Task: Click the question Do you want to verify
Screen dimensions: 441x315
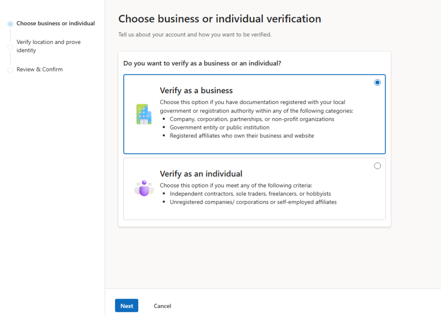Action: coord(202,63)
